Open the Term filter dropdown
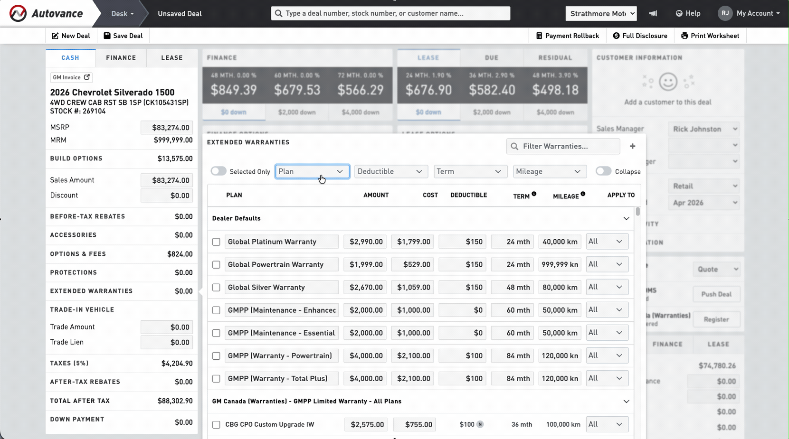This screenshot has width=789, height=439. (470, 171)
